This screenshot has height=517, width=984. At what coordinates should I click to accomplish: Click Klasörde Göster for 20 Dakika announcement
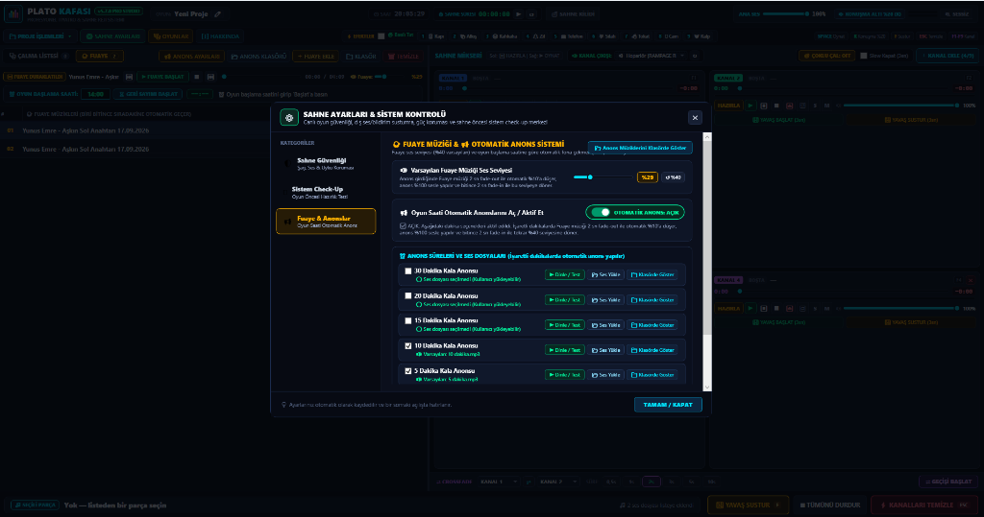click(x=652, y=299)
